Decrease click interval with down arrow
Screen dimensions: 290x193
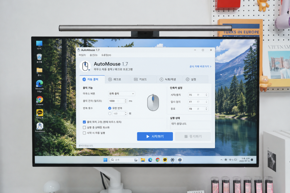[x=126, y=102]
